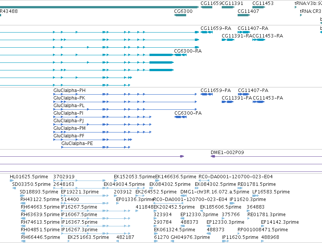322x243 pixels.
Task: Click the CG11391-PA label
Action: click(237, 98)
